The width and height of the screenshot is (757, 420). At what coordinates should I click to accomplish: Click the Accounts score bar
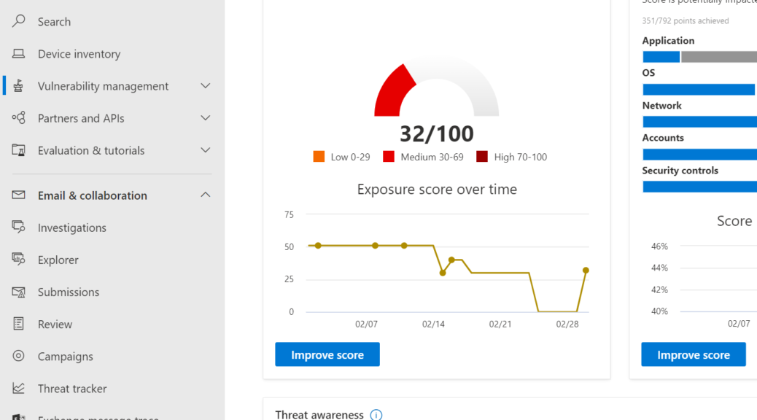[x=699, y=155]
